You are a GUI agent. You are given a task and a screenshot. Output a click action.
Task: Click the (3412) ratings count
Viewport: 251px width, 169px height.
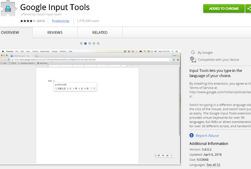[x=41, y=21]
